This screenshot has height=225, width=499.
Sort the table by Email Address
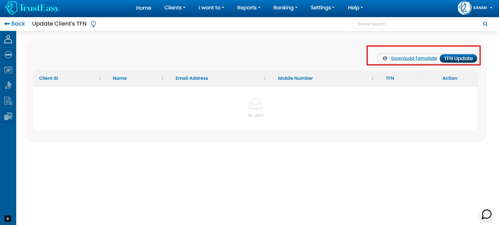[265, 79]
